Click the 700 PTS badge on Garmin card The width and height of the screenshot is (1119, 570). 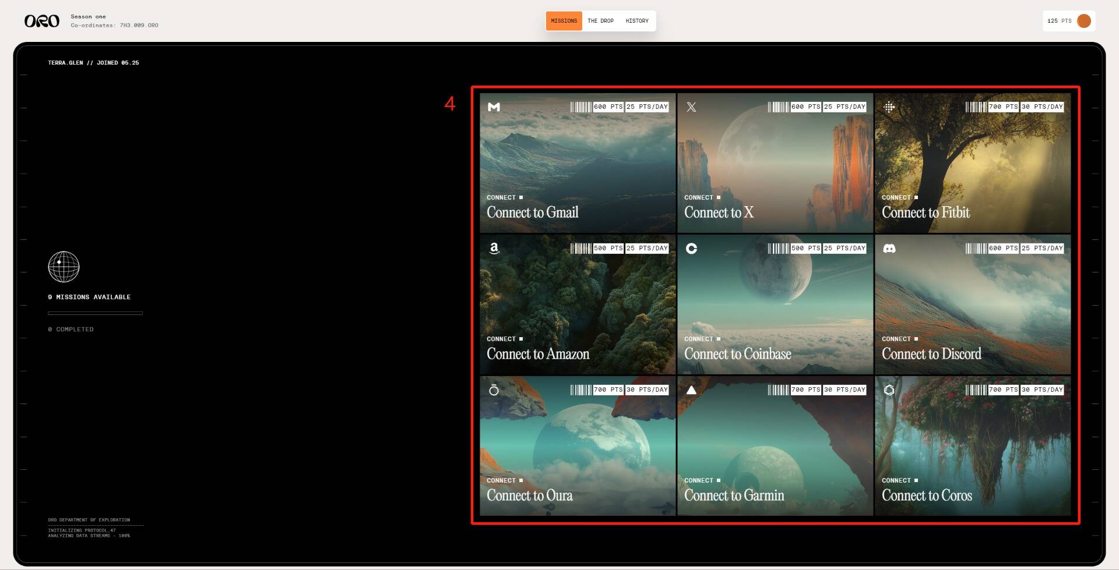coord(805,390)
